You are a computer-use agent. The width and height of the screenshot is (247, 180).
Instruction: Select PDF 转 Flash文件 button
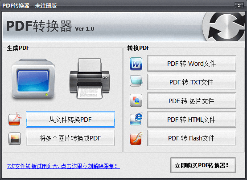[x=192, y=138]
